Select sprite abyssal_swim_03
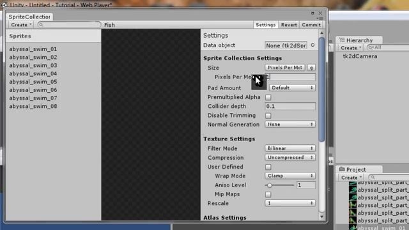 33,65
